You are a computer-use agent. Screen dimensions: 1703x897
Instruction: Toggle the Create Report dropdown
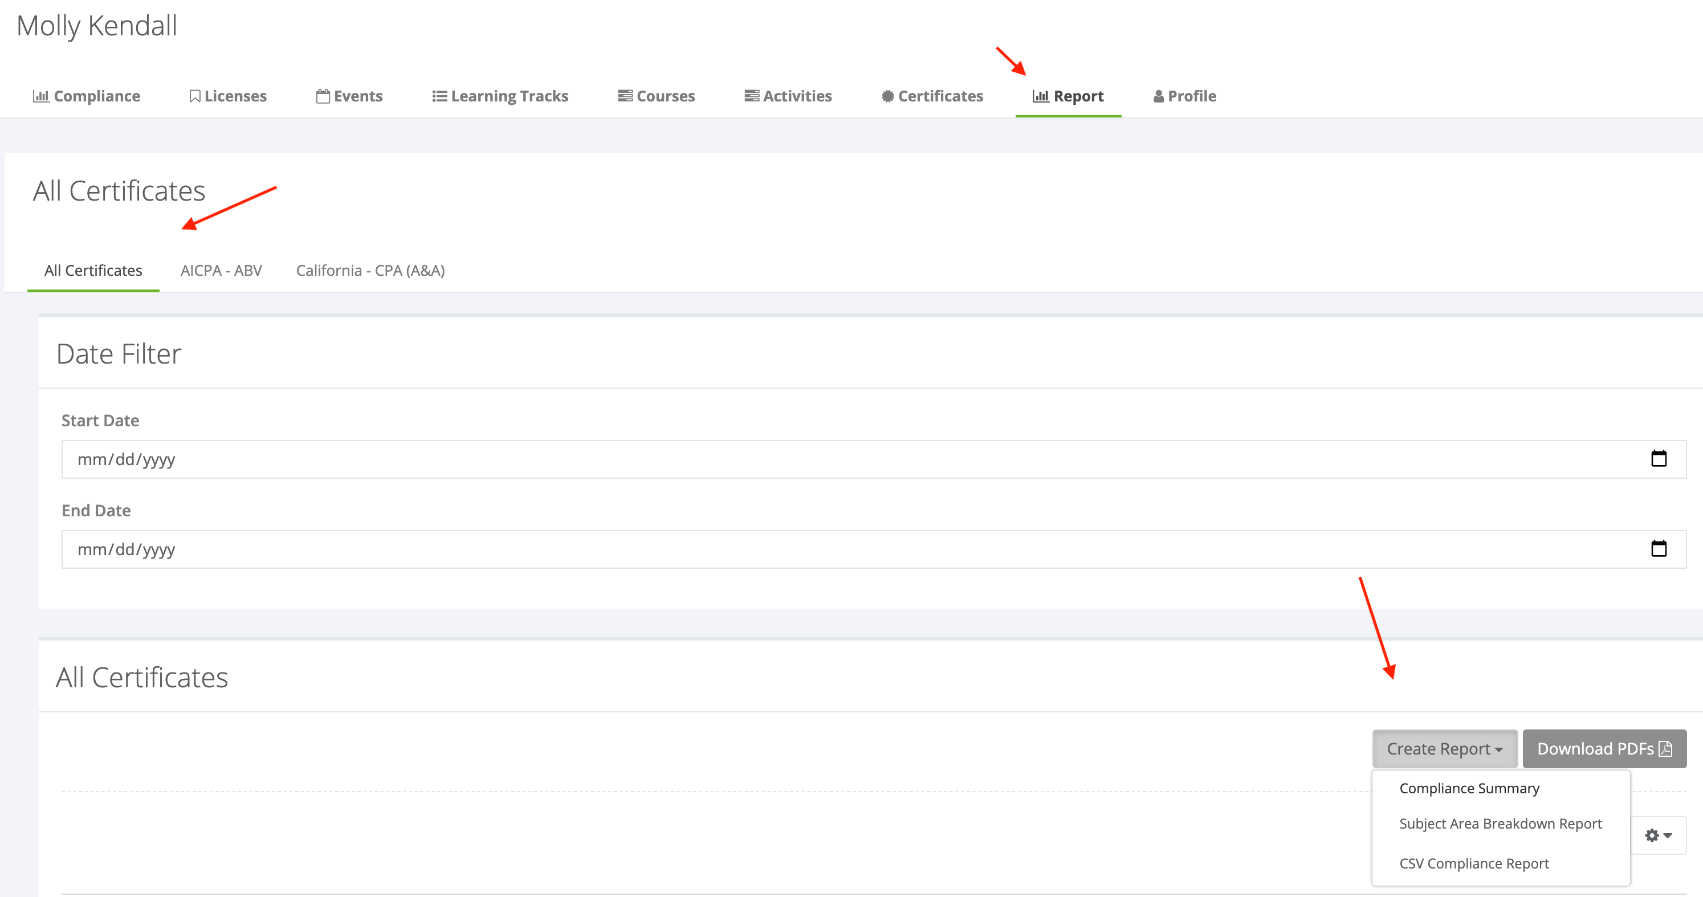[x=1444, y=749]
